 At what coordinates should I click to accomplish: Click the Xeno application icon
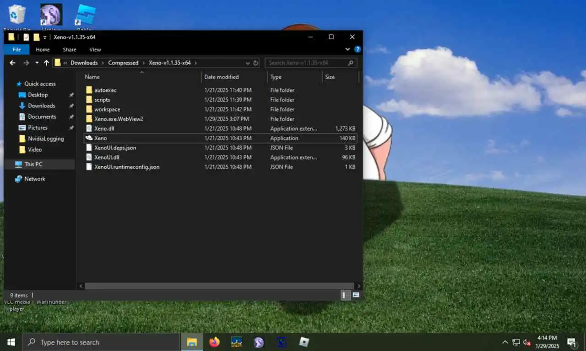click(x=89, y=138)
